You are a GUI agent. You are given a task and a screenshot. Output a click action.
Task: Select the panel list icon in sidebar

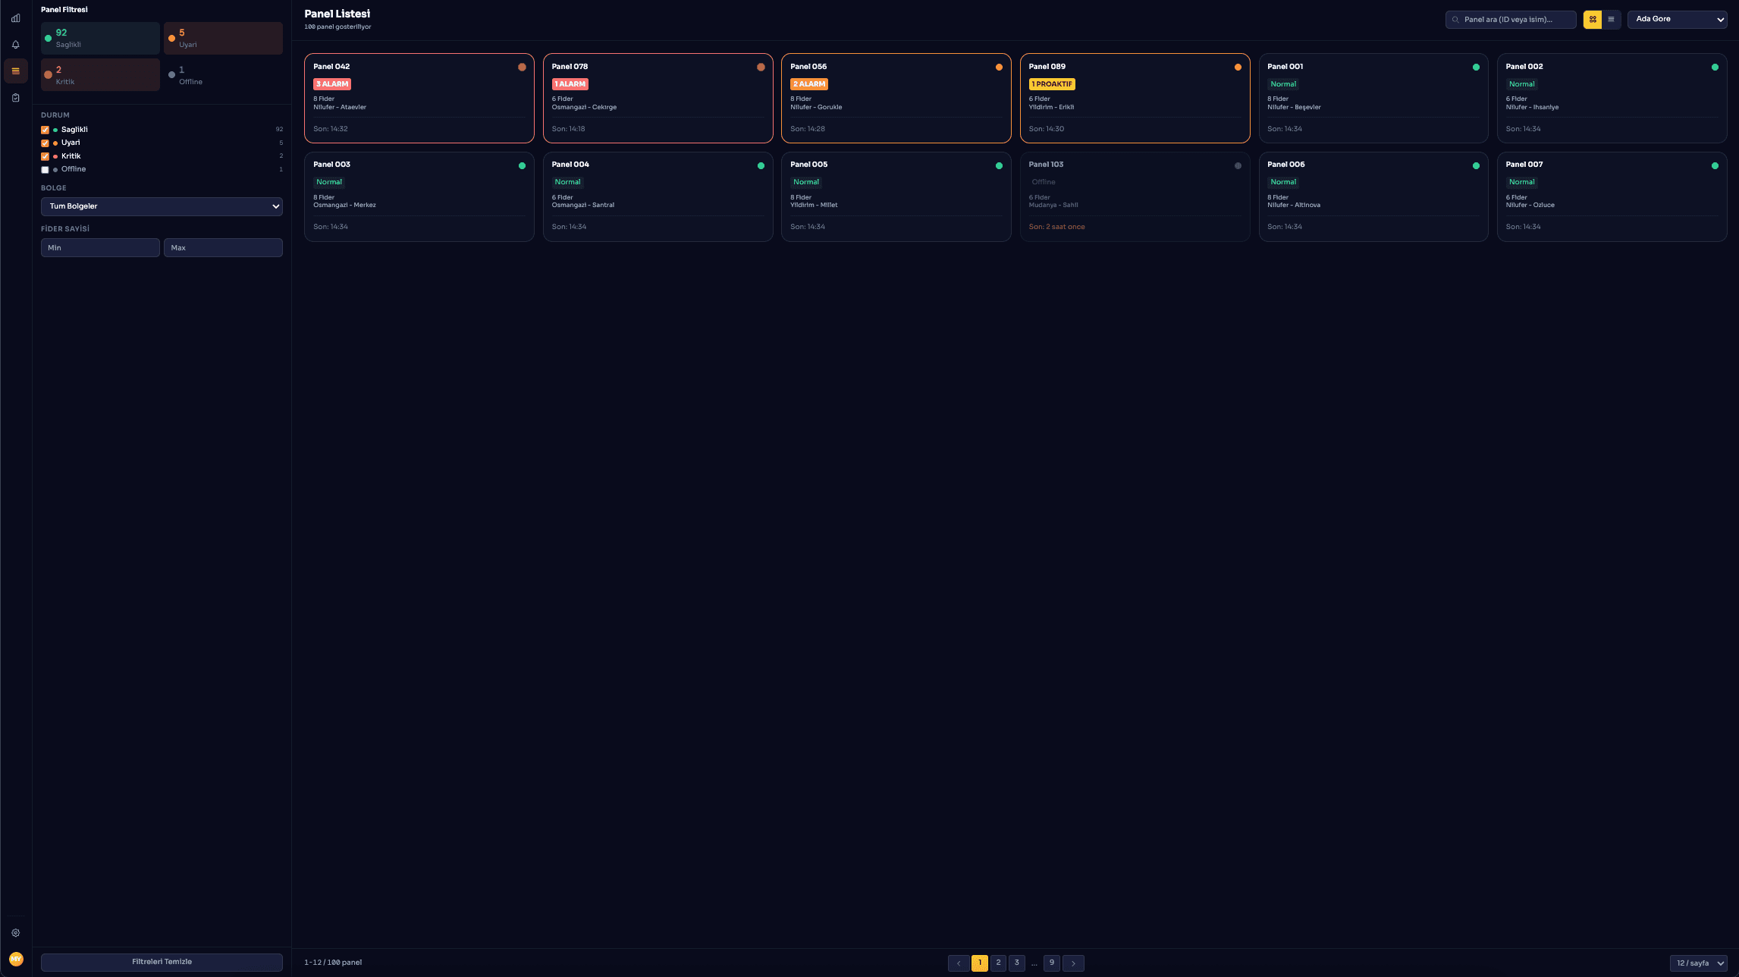pyautogui.click(x=15, y=71)
